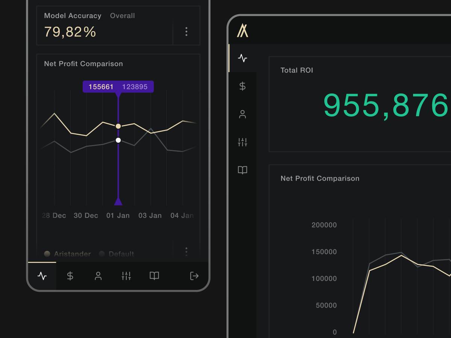Open user profile icon in tablet sidebar

[242, 114]
